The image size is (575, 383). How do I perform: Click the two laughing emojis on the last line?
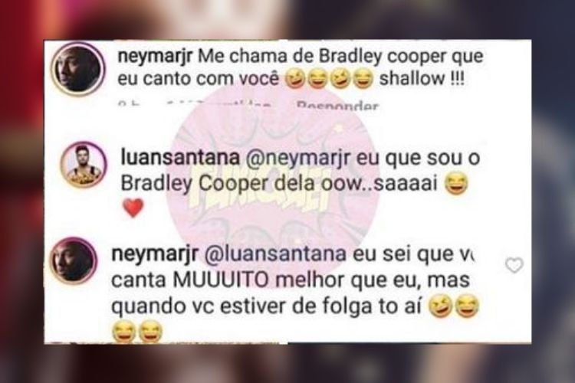137,331
